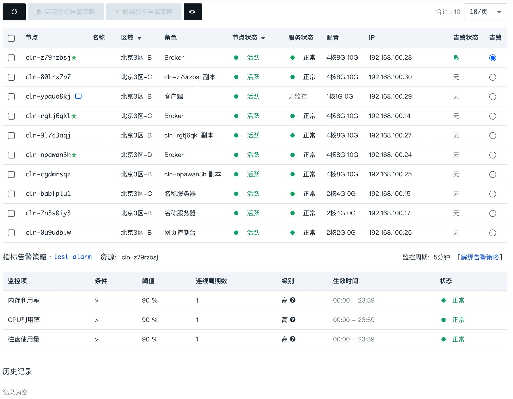The height and width of the screenshot is (399, 513).
Task: Click the unbind metric alarm policy button
Action: click(144, 12)
